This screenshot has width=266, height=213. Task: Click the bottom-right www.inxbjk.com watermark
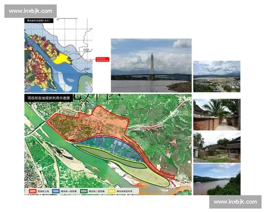pos(235,202)
